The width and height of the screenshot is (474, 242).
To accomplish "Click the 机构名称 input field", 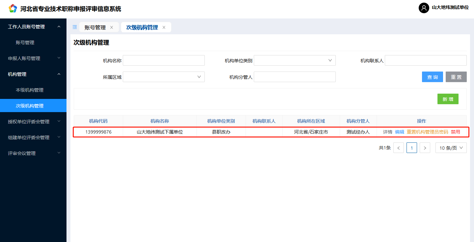I will (x=164, y=60).
